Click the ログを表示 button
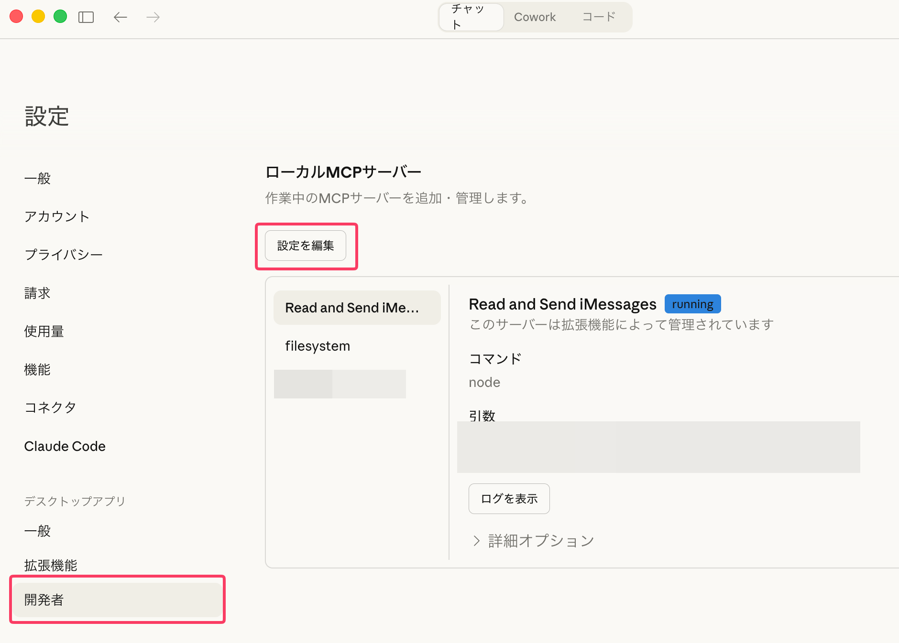Viewport: 899px width, 643px height. click(509, 498)
